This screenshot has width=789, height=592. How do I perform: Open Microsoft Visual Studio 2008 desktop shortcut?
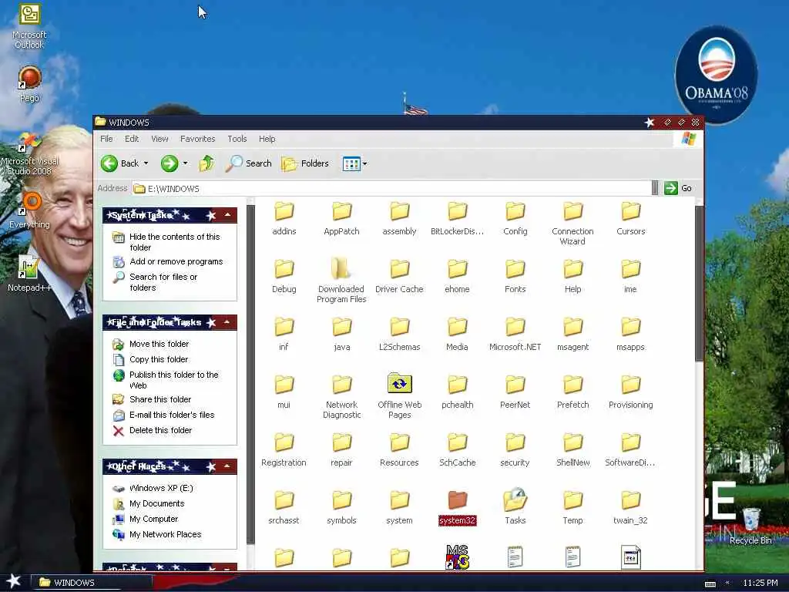pos(29,154)
